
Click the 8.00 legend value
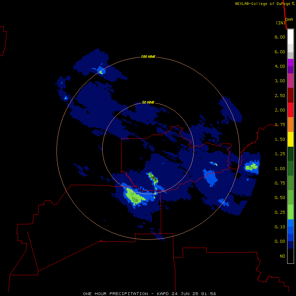(280, 37)
